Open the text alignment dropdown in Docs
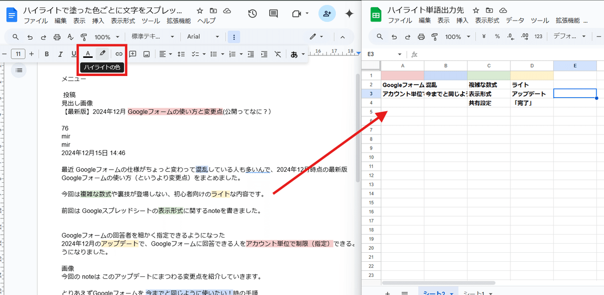This screenshot has height=295, width=604. coord(165,54)
